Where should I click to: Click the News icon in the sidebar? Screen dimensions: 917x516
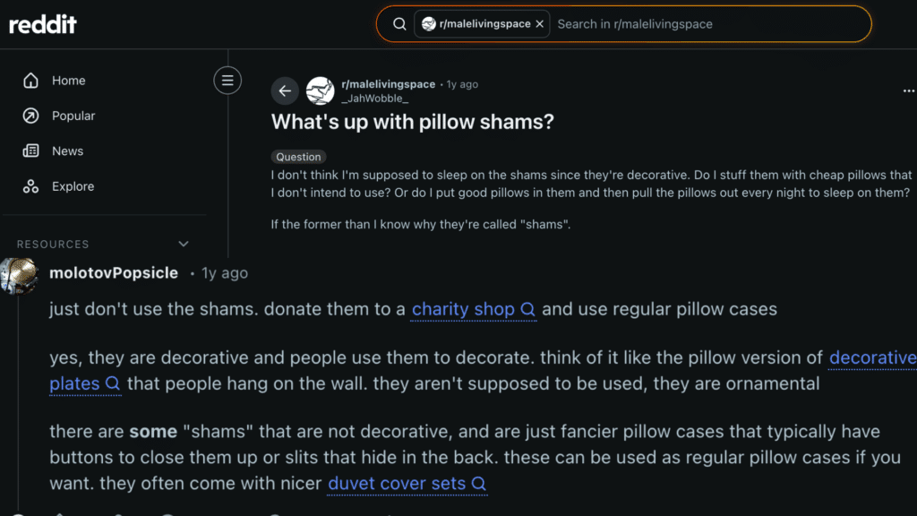tap(31, 150)
